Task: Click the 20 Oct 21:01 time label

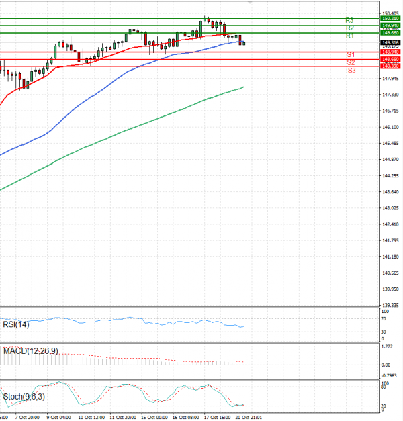Action: (249, 418)
